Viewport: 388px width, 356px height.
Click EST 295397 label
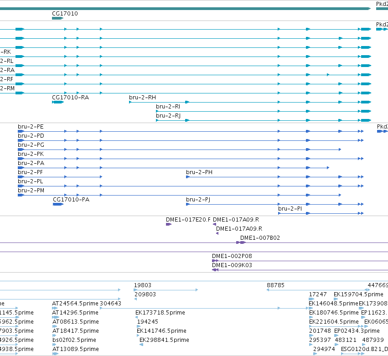click(320, 340)
